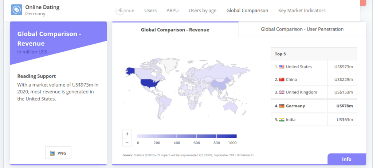373x168 pixels.
Task: Select the India row label
Action: tap(291, 120)
